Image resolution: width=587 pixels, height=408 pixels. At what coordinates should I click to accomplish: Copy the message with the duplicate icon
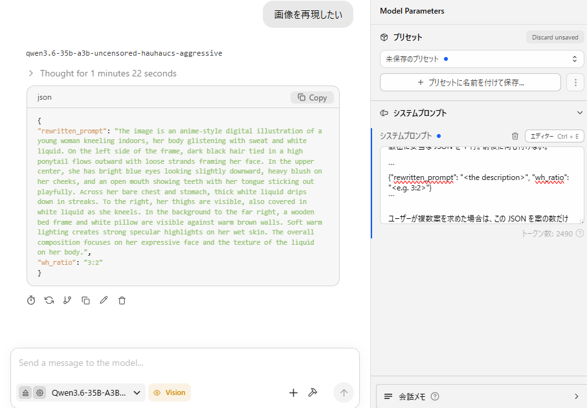click(x=85, y=300)
